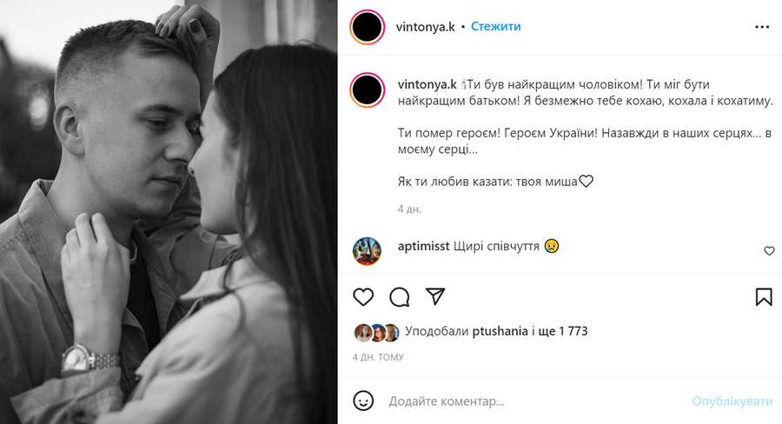The height and width of the screenshot is (424, 782).
Task: Open vintonya.k profile from the header username
Action: [426, 27]
